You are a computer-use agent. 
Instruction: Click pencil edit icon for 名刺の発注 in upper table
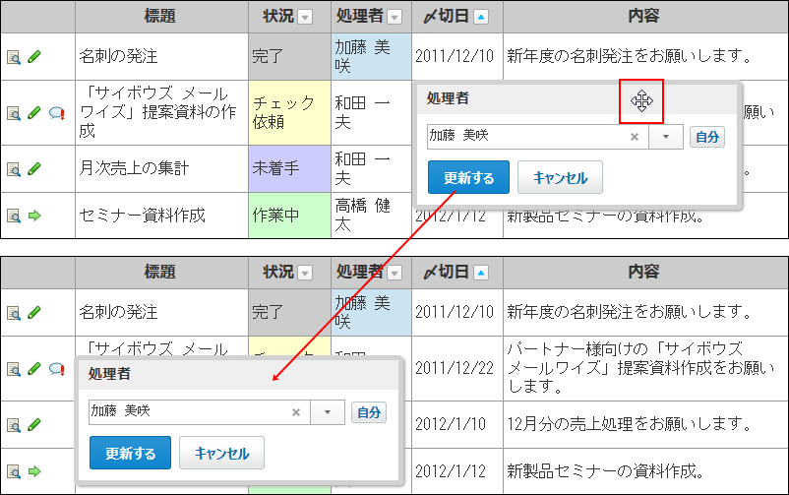pyautogui.click(x=34, y=56)
